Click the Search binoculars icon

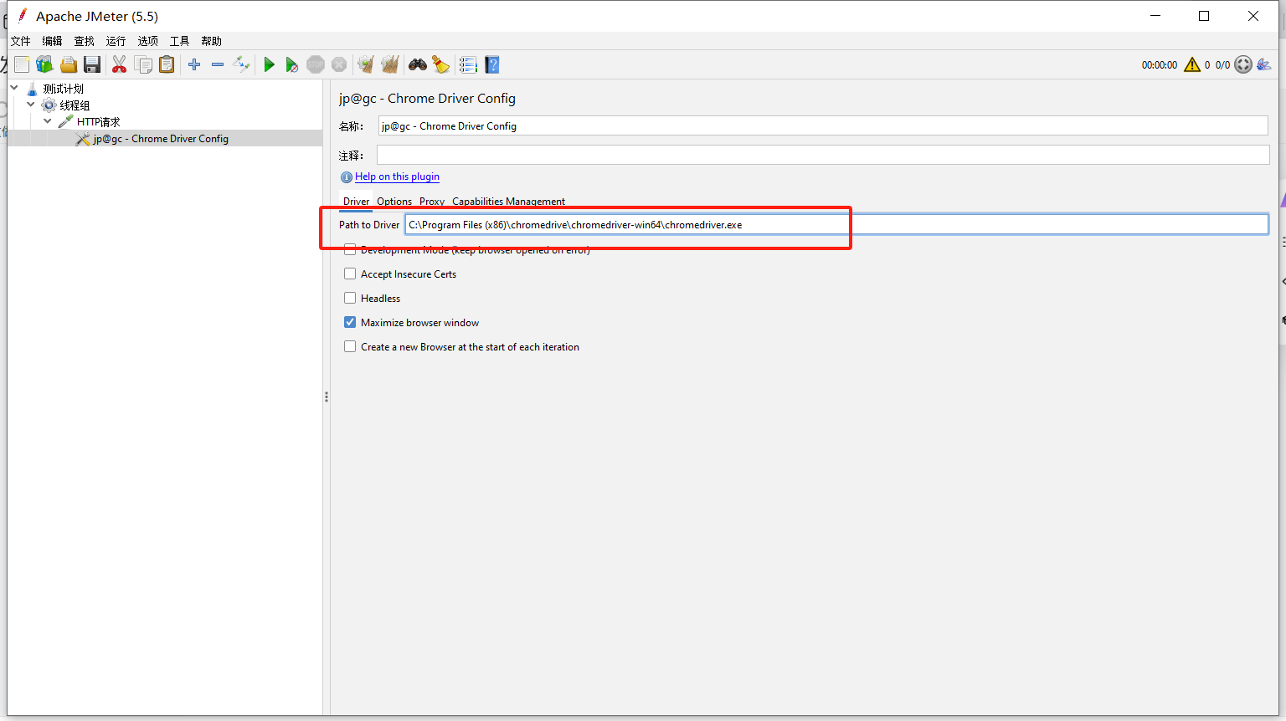pyautogui.click(x=417, y=64)
